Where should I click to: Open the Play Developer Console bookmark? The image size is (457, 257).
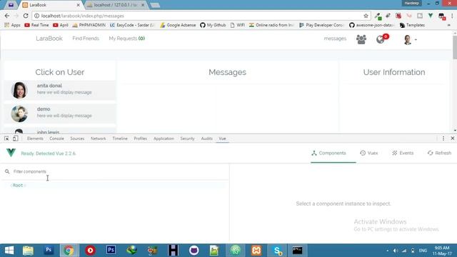point(322,25)
